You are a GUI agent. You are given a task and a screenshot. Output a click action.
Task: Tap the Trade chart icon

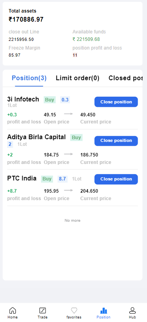tap(43, 310)
